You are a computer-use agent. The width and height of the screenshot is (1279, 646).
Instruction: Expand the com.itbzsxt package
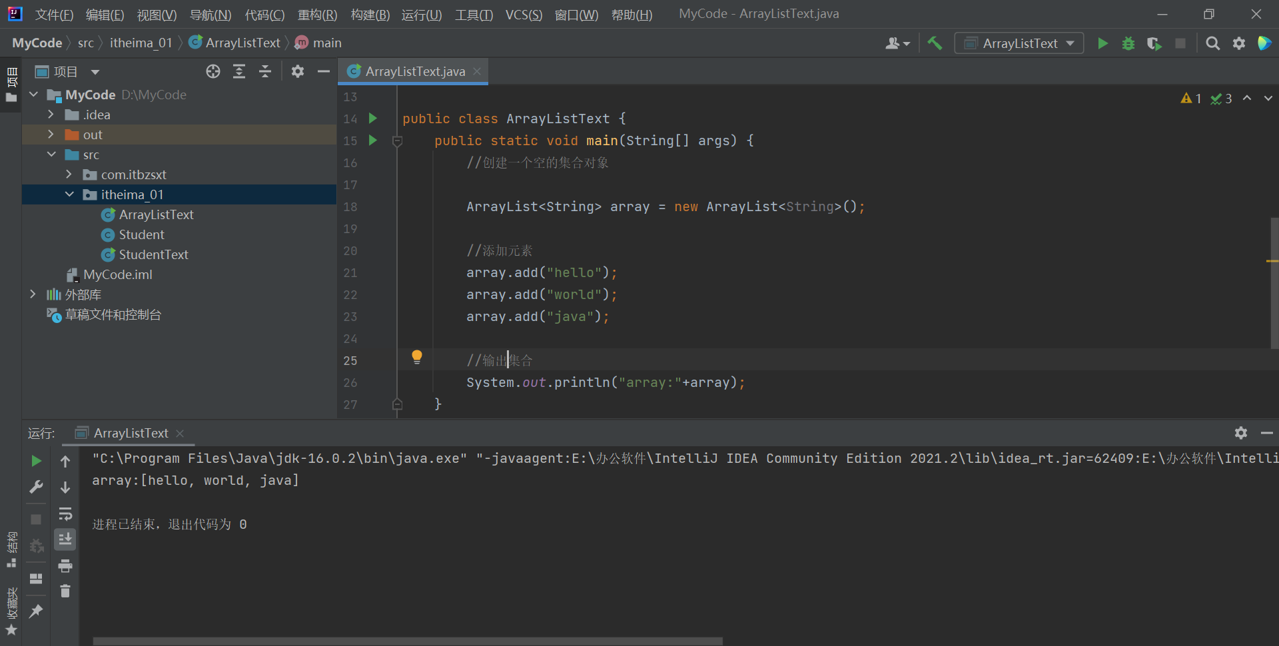click(69, 174)
